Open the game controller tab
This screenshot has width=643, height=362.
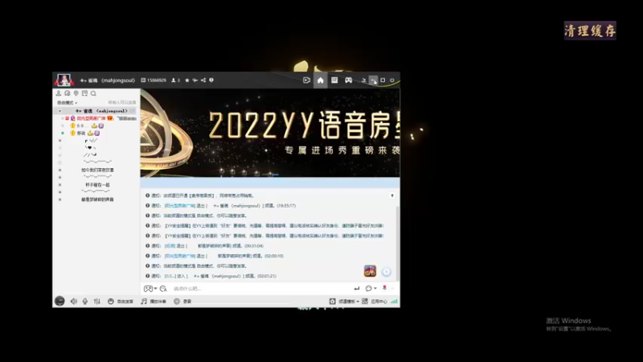point(349,80)
